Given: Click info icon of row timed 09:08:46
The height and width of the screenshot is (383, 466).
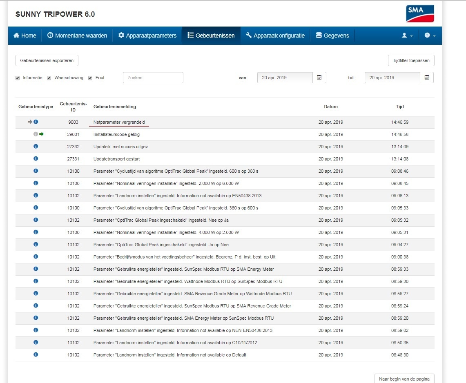Looking at the screenshot, I should coord(36,171).
